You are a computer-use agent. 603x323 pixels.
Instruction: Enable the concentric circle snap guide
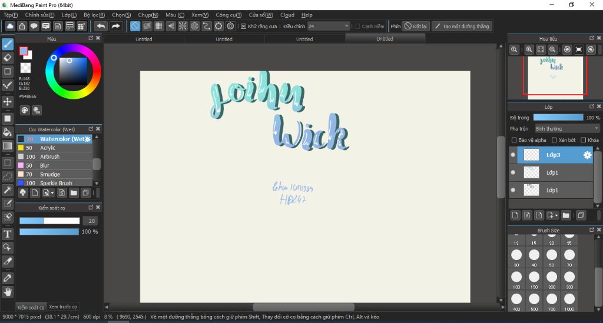194,26
